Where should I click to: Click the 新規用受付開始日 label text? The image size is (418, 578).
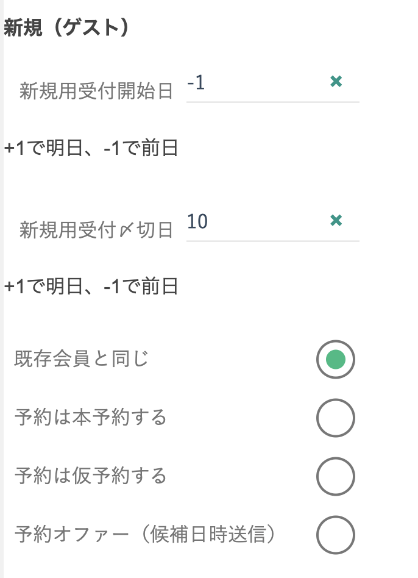coord(96,91)
